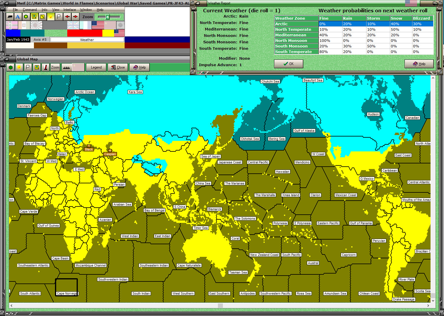Viewport: 444px width, 316px height.
Task: Adjust the Zoom slider handle showing 4
Action: 107,17
